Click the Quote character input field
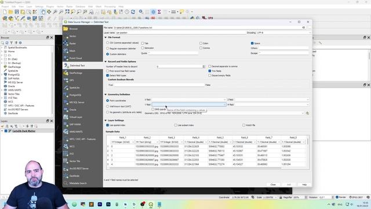Viewport: 371px width, 209px height. [173, 53]
